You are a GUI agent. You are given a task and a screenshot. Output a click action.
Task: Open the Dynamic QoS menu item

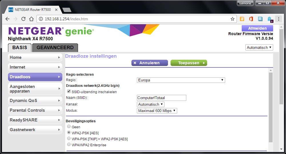coord(35,101)
